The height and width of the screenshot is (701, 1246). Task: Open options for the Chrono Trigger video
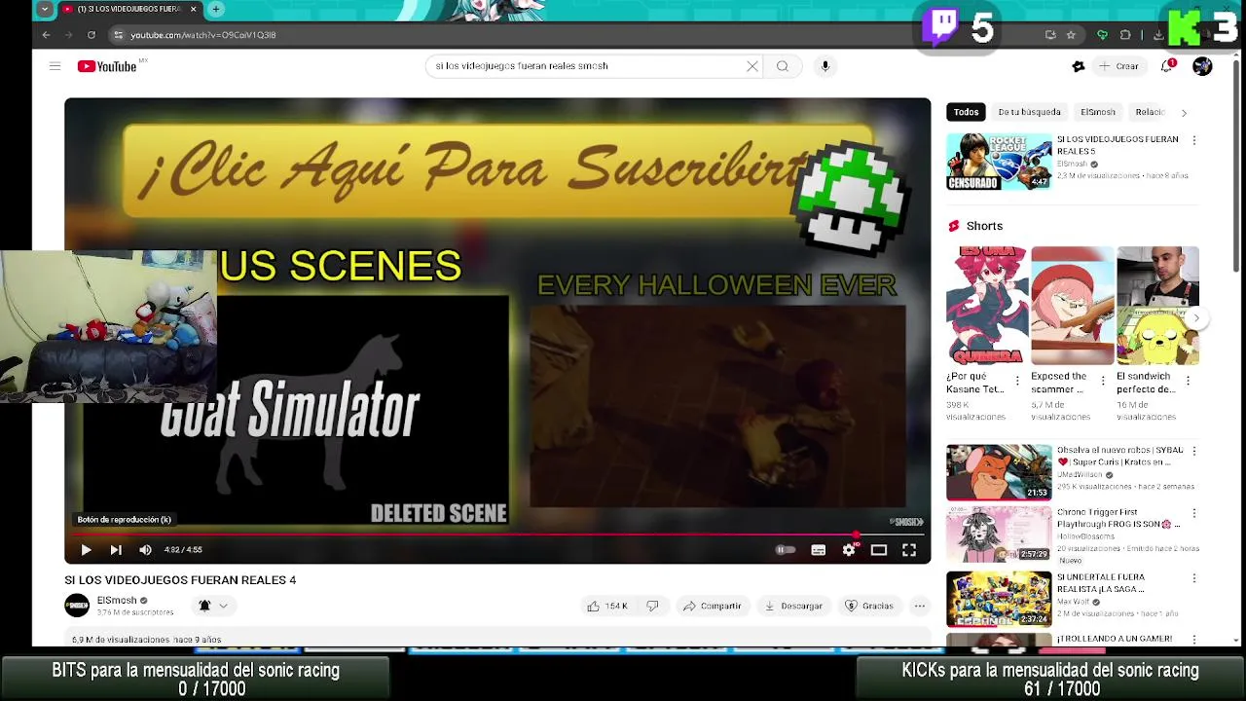tap(1194, 513)
